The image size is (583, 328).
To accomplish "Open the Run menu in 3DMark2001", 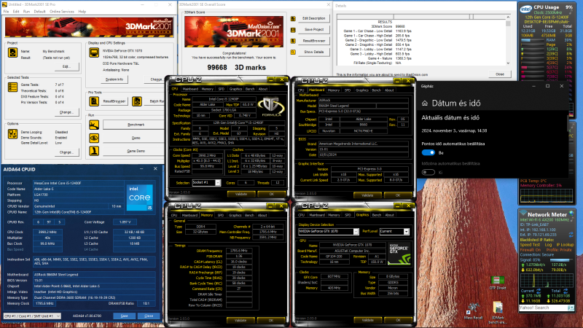I will coord(26,12).
